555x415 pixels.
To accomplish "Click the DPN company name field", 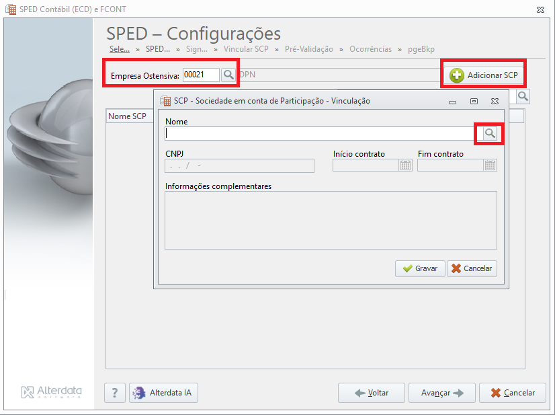I will tap(340, 75).
